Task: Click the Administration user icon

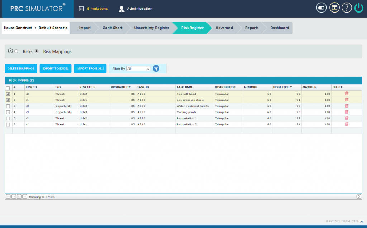Action: [121, 9]
